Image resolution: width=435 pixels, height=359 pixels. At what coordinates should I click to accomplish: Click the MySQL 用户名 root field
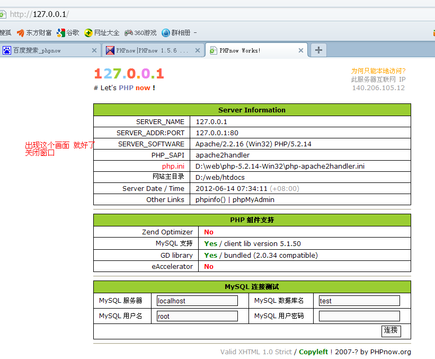(197, 316)
